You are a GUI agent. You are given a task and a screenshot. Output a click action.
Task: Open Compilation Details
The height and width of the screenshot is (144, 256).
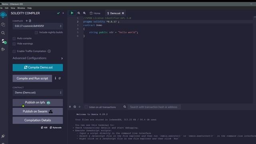(x=38, y=120)
